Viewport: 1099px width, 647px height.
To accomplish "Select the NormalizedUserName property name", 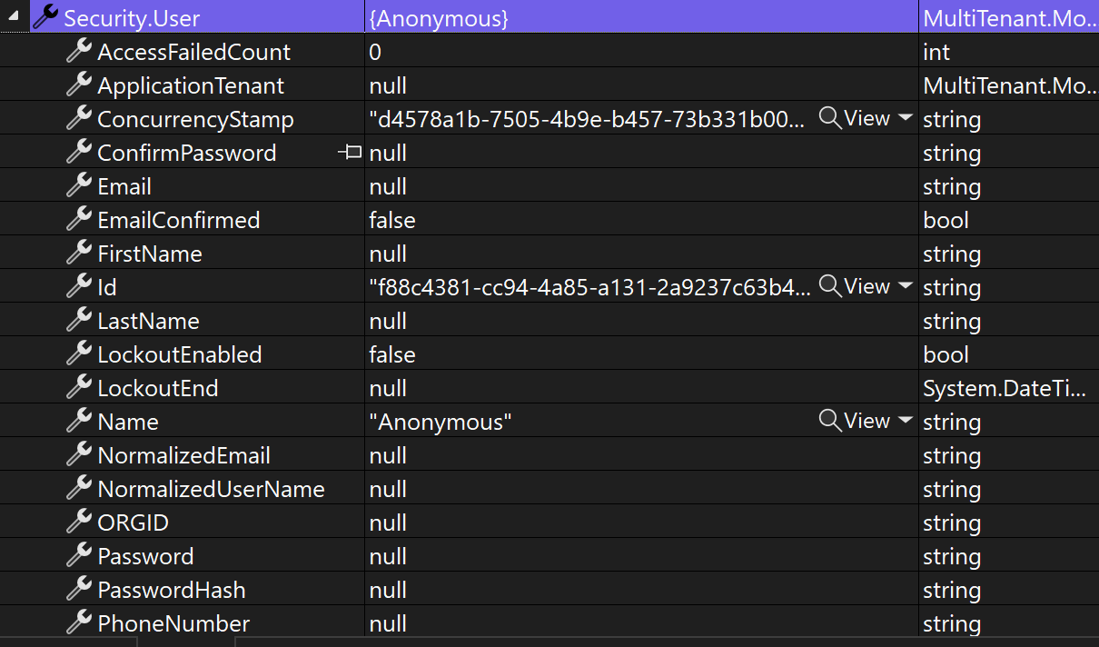I will tap(211, 489).
